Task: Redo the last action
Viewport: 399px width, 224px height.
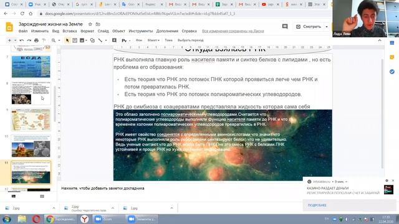Action: [x=29, y=40]
